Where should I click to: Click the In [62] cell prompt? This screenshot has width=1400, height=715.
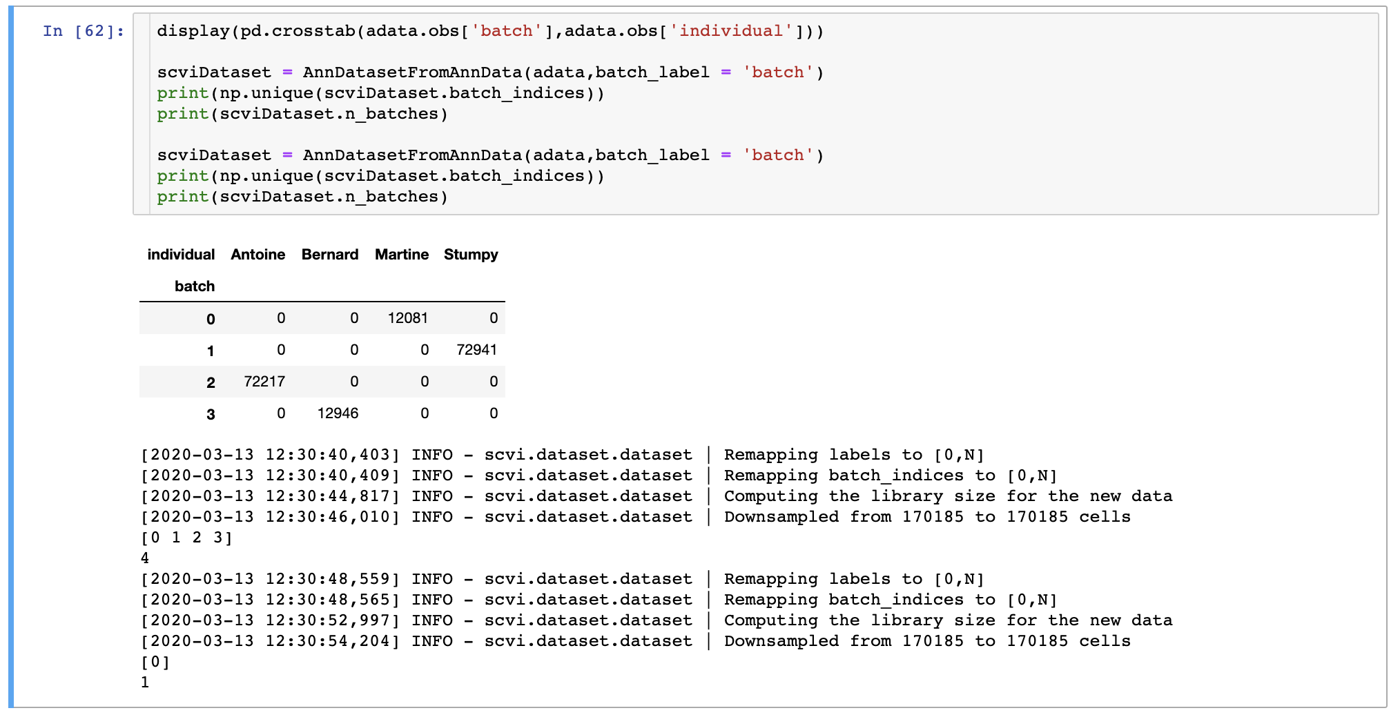click(84, 31)
